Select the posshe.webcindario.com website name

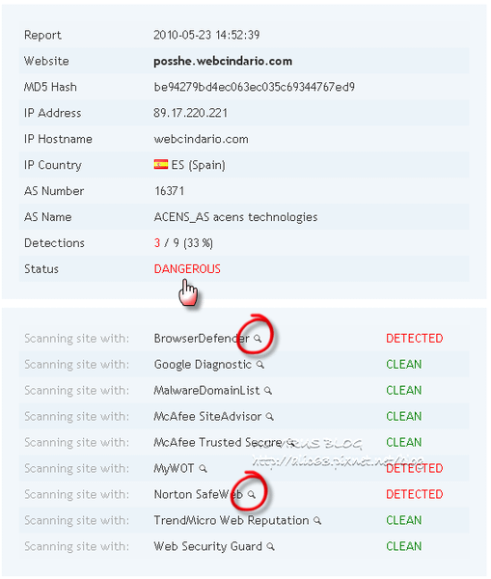pos(223,61)
